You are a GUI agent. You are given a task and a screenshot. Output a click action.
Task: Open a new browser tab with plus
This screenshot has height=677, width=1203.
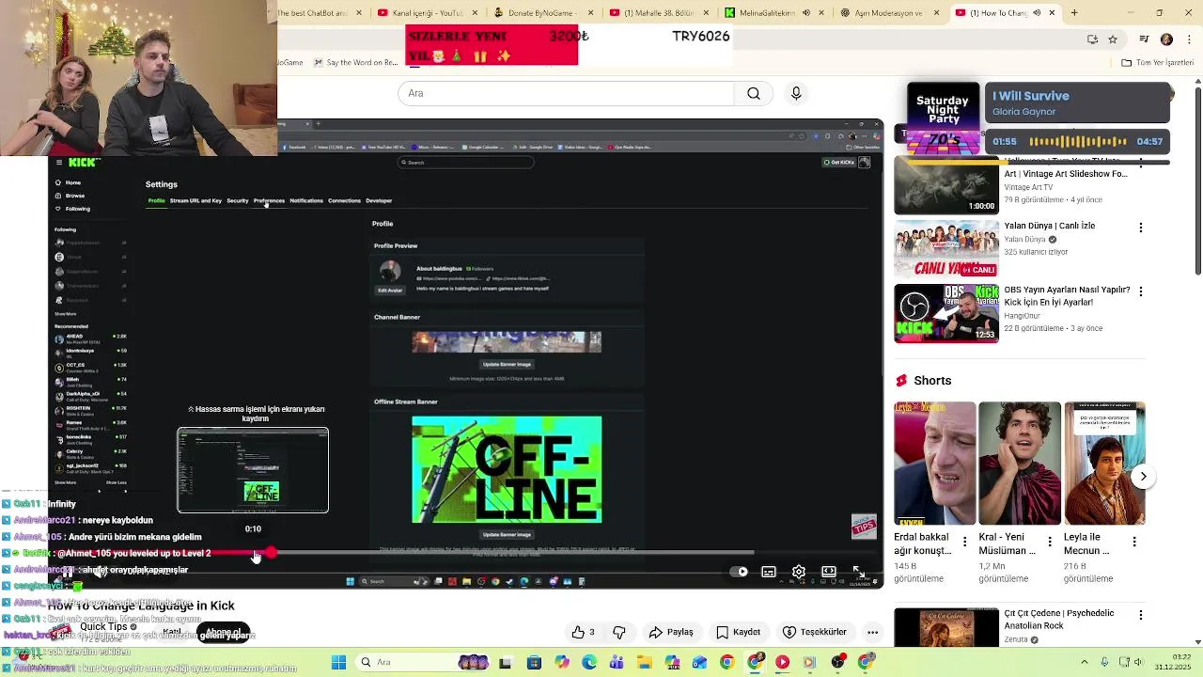pos(1074,12)
